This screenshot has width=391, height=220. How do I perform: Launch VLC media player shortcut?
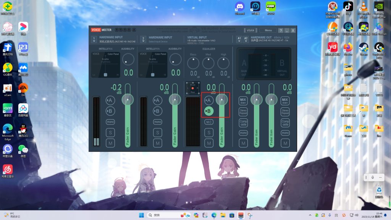pyautogui.click(x=364, y=10)
